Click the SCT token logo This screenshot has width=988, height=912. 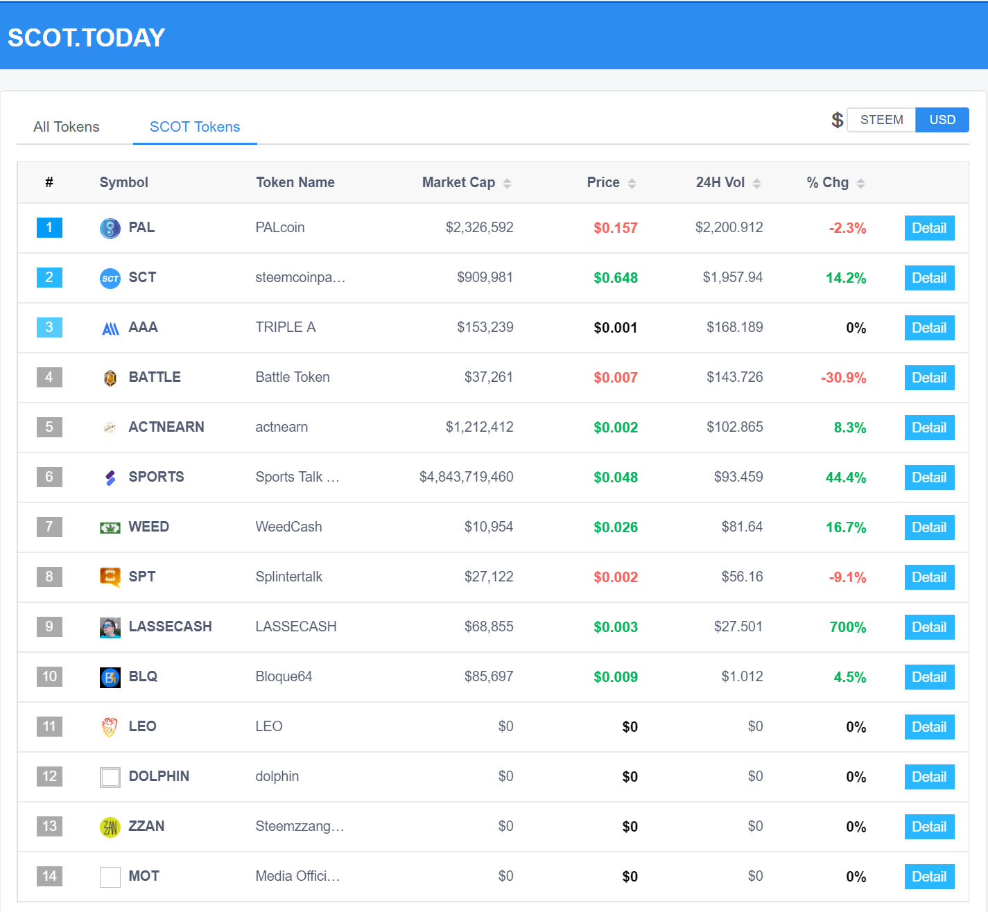(110, 278)
